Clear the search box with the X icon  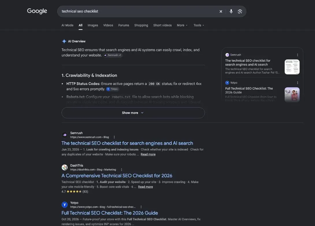(x=221, y=12)
